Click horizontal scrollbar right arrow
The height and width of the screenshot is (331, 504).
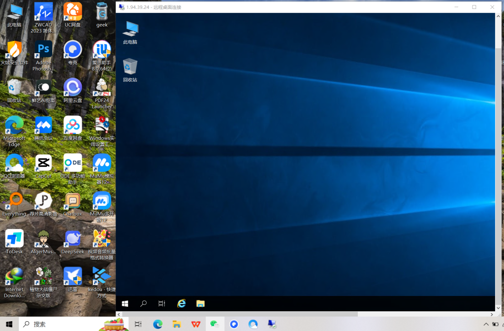(492, 314)
